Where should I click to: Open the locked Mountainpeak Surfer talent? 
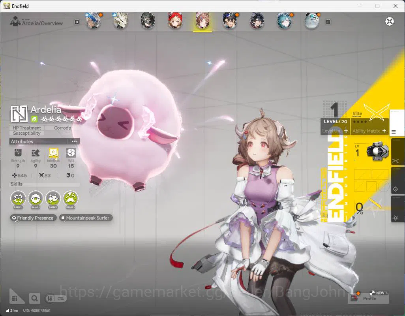pyautogui.click(x=86, y=218)
